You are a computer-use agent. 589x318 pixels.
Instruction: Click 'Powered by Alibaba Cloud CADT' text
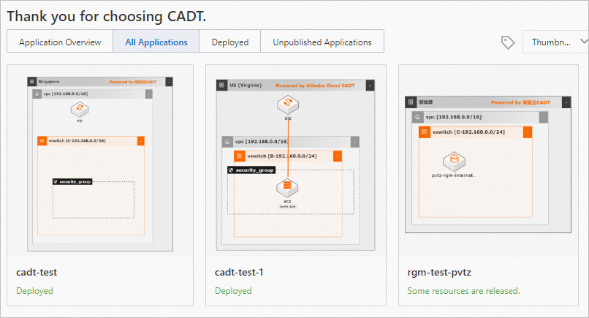(315, 86)
